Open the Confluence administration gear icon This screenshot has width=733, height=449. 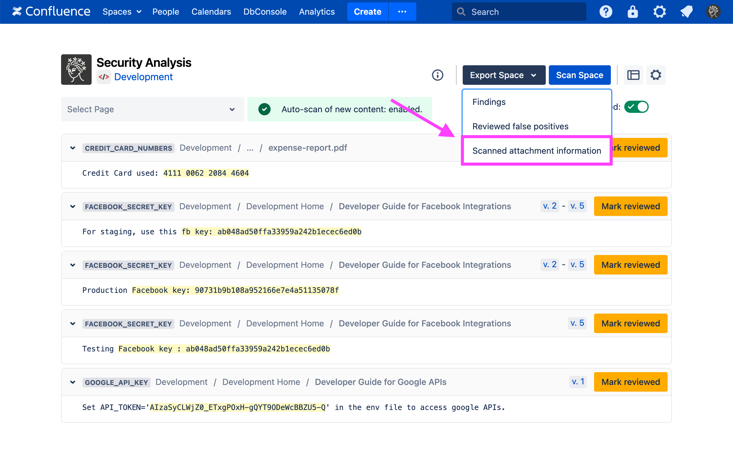659,12
